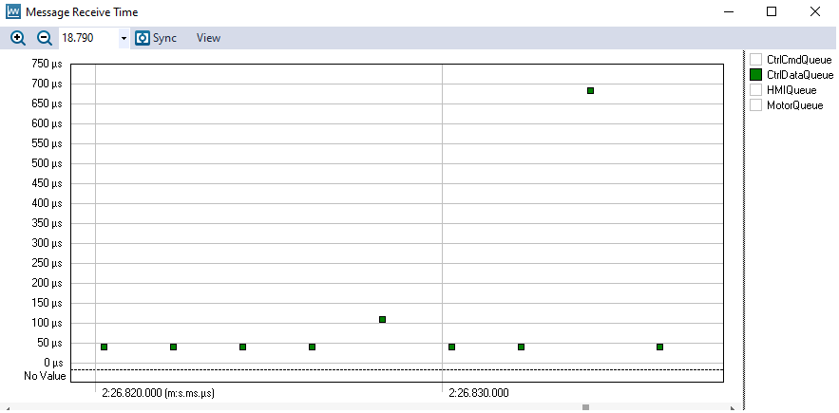The width and height of the screenshot is (839, 413).
Task: Open the View menu
Action: (x=208, y=38)
